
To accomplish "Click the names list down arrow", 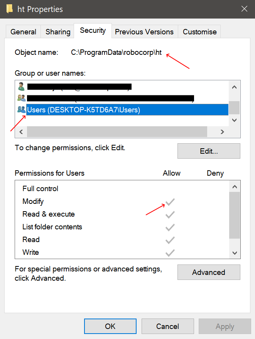I will point(234,120).
